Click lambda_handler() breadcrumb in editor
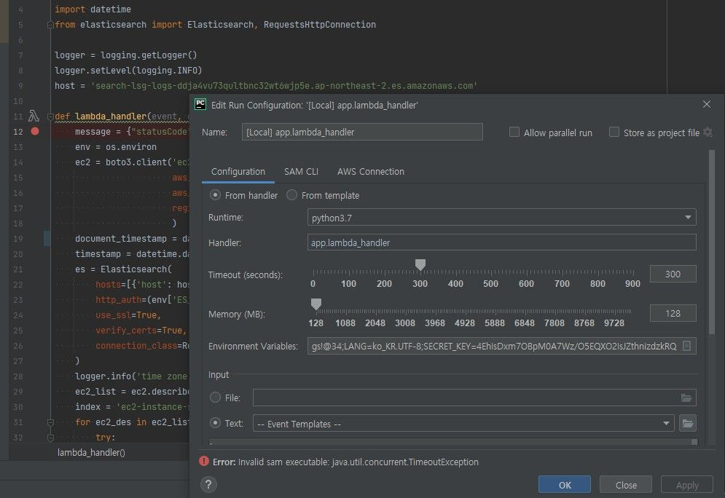Screen dimensions: 725x498 click(x=91, y=452)
